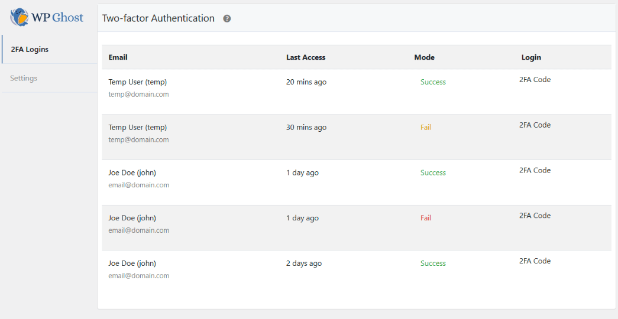
Task: Click the Mode column header
Action: coord(424,57)
